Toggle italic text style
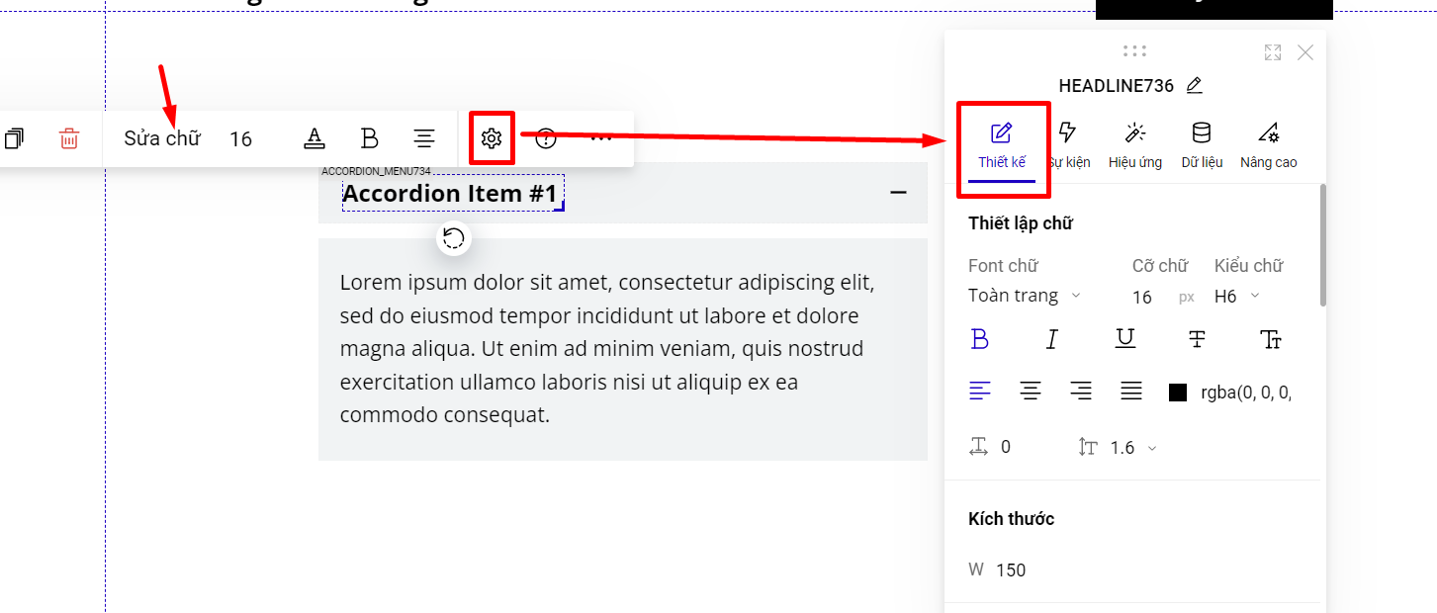1437x613 pixels. [x=1052, y=340]
